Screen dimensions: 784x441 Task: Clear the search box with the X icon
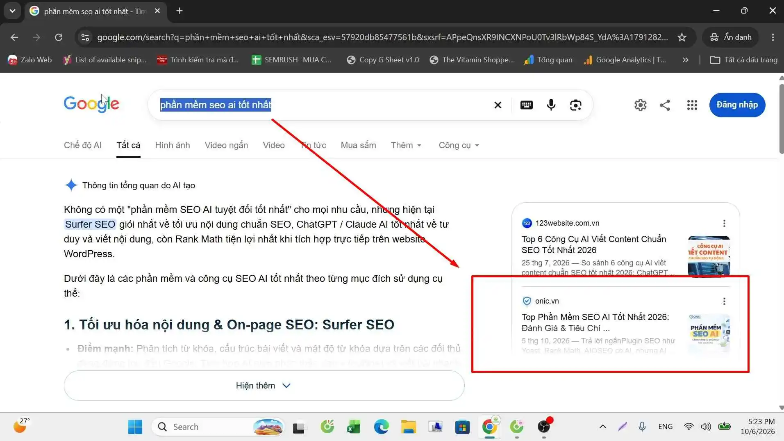tap(498, 105)
